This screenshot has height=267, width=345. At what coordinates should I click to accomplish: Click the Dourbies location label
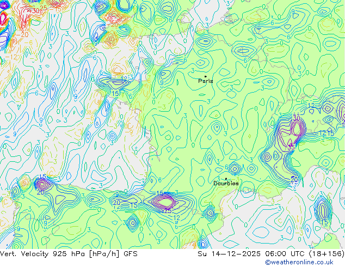[226, 183]
